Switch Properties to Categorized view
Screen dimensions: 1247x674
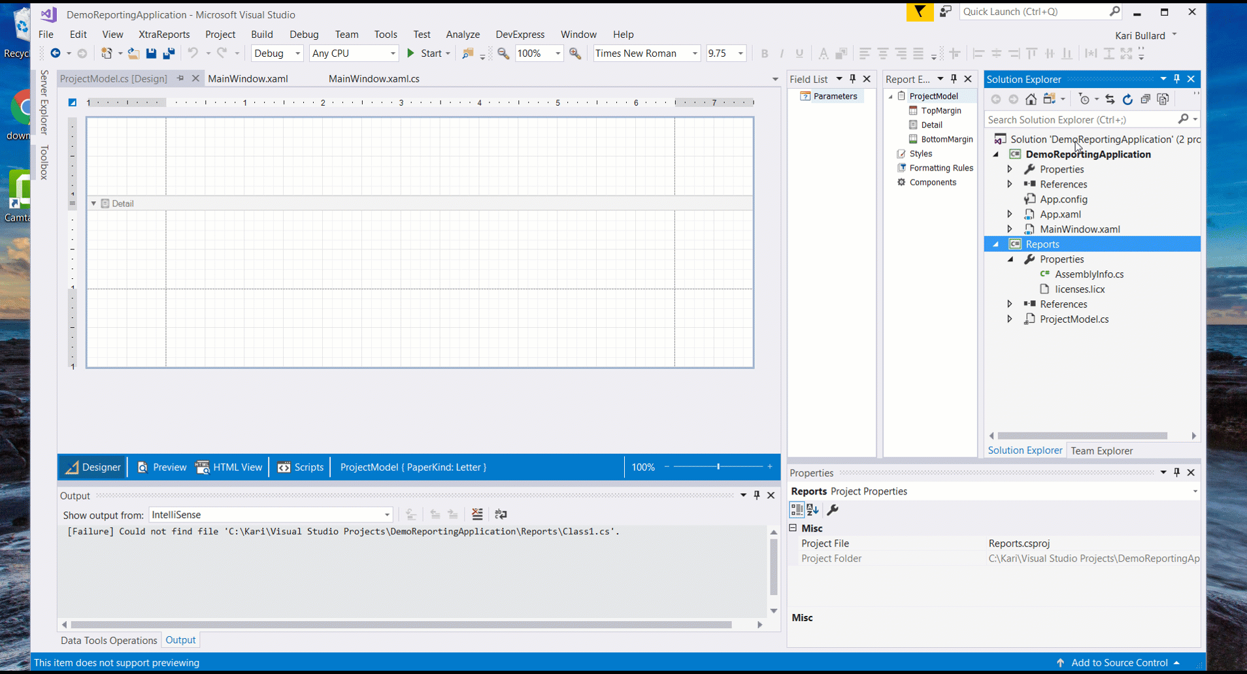(797, 510)
